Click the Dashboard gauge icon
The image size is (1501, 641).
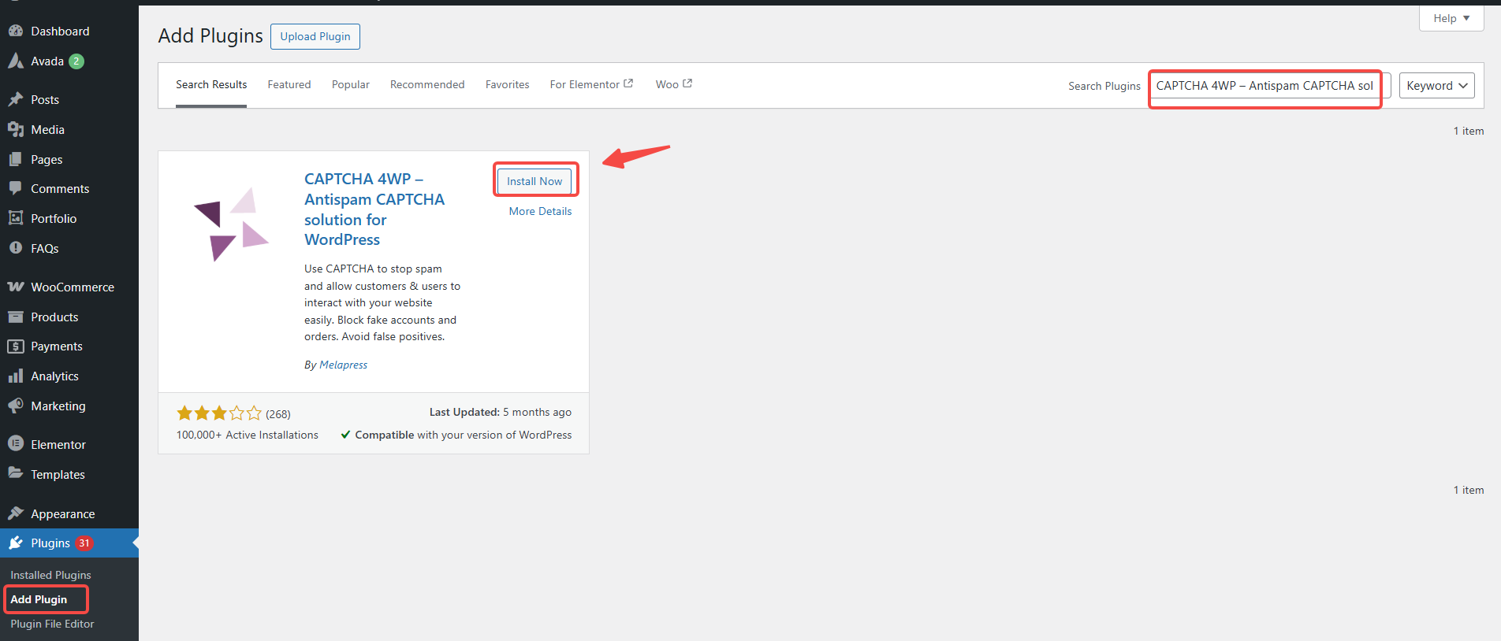point(16,31)
